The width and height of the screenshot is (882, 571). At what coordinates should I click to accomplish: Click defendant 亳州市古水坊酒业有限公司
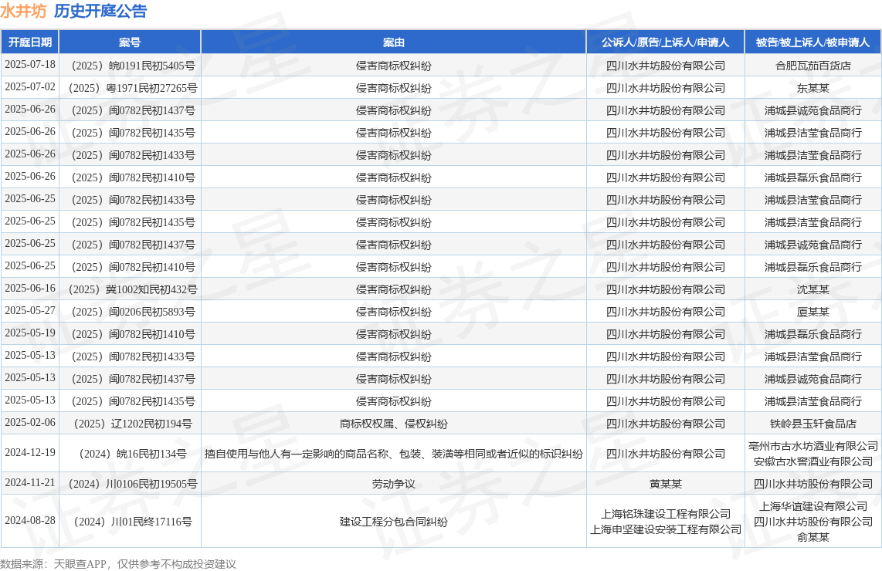(812, 446)
